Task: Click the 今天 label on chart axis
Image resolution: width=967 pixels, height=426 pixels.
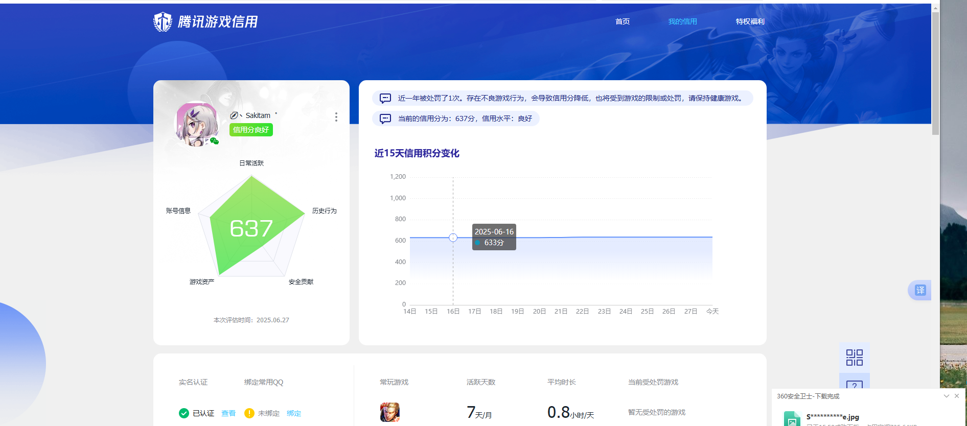Action: point(712,311)
